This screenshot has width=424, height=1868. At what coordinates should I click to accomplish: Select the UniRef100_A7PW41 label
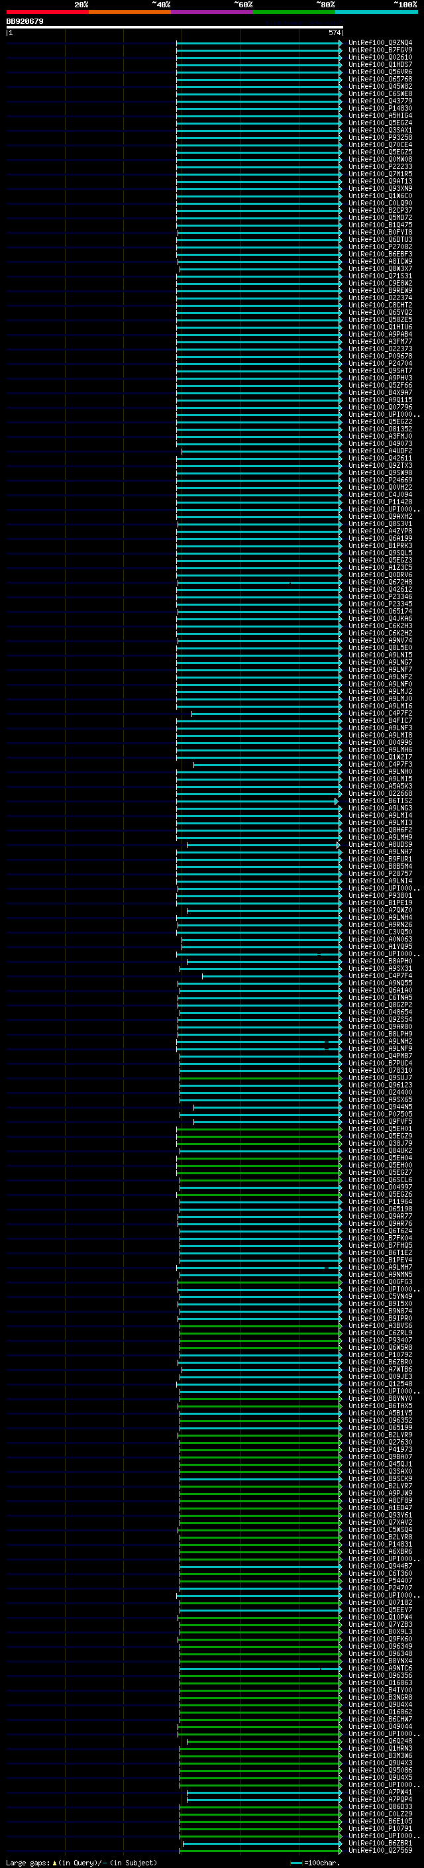coord(380,1791)
